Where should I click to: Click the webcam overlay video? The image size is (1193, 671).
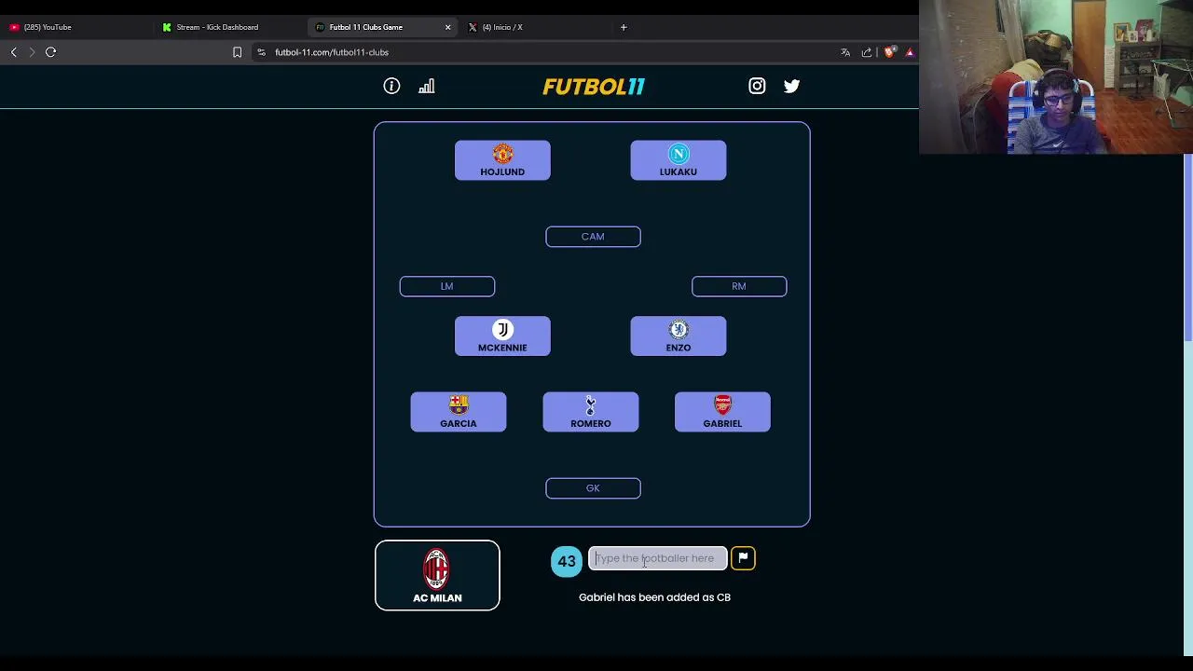coord(1056,76)
